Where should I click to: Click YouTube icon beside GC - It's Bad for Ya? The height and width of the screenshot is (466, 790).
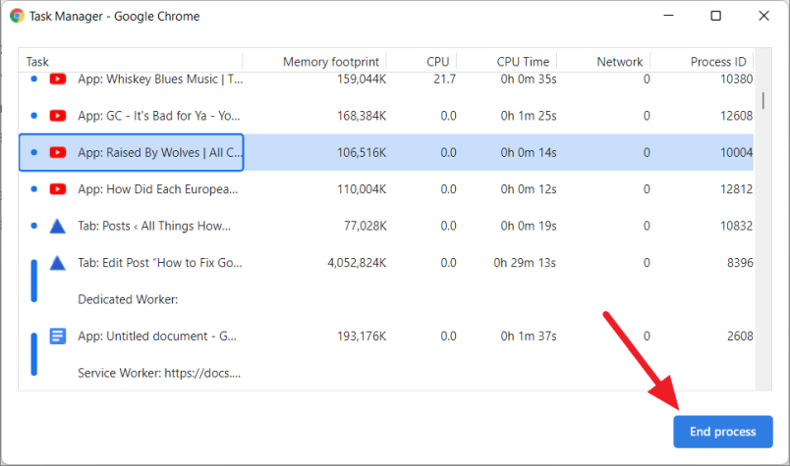coord(58,116)
